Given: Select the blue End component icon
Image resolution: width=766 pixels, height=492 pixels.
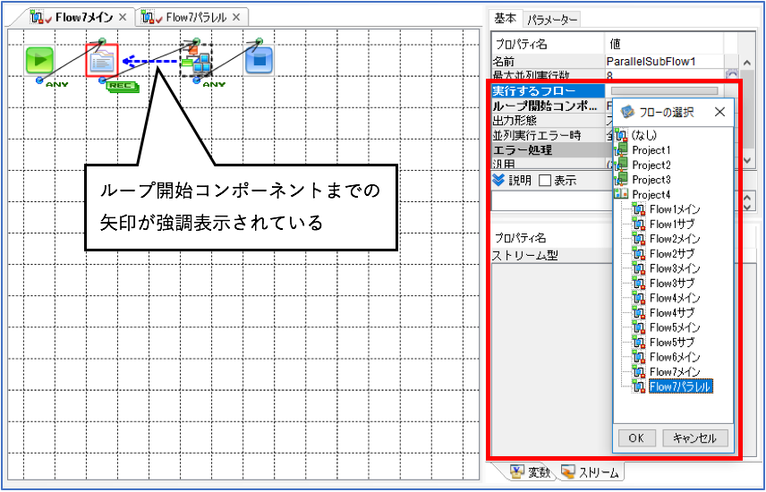Looking at the screenshot, I should click(x=259, y=61).
